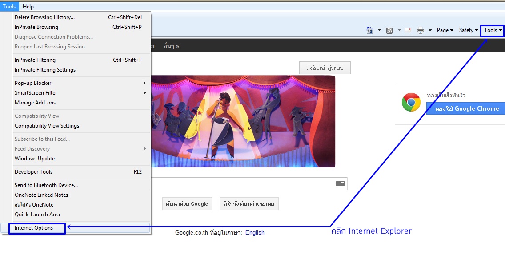Click the อื่นๆ » link in Google bar
Viewport: 505px width, 255px height.
pyautogui.click(x=171, y=46)
